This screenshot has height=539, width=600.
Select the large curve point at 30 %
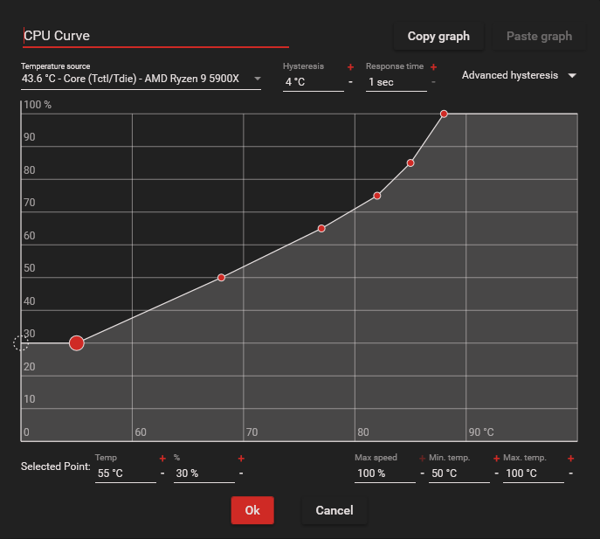[77, 343]
